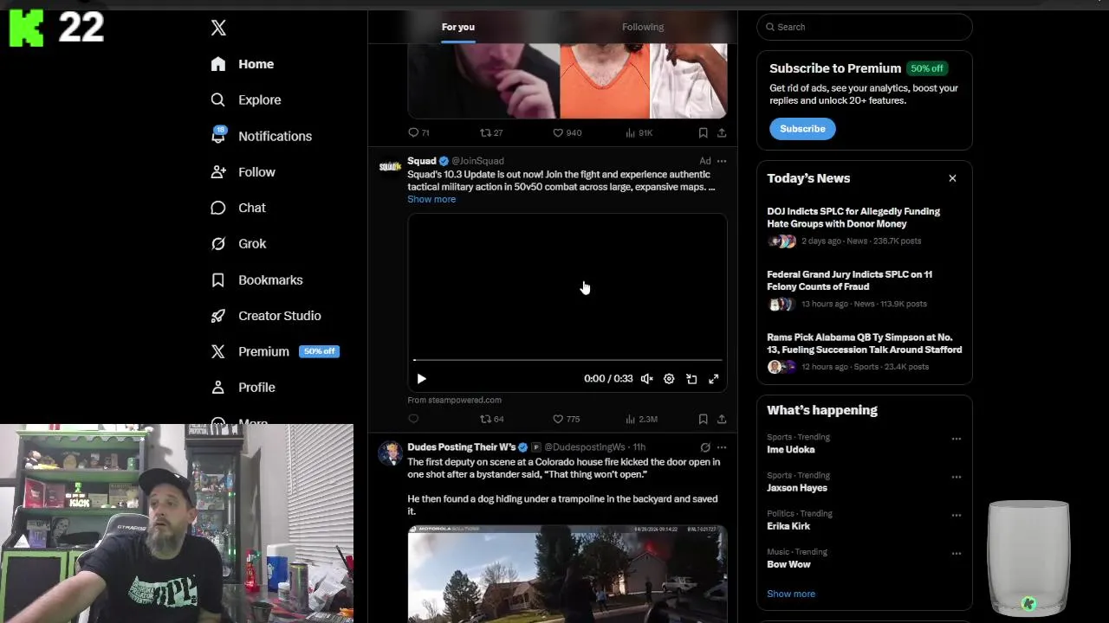Open the X logo home link

point(218,28)
